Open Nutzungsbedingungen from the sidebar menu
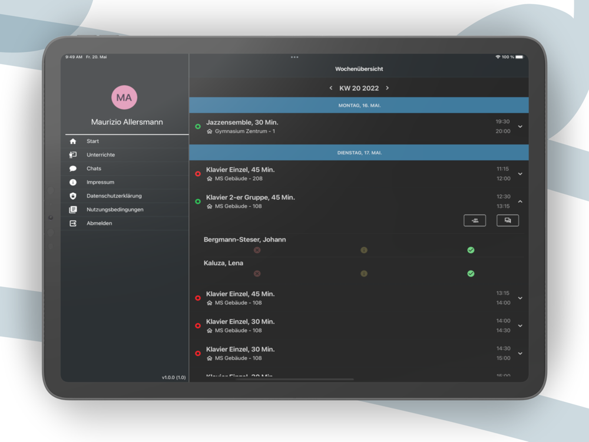This screenshot has width=589, height=442. coord(115,210)
